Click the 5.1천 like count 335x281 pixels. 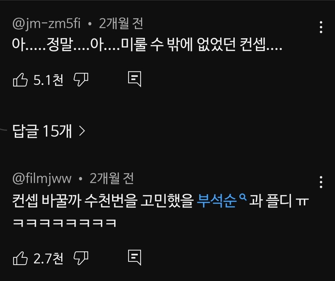(x=48, y=80)
